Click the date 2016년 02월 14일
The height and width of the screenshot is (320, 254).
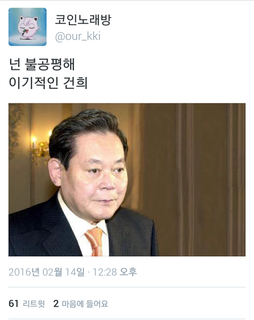[x=47, y=272]
